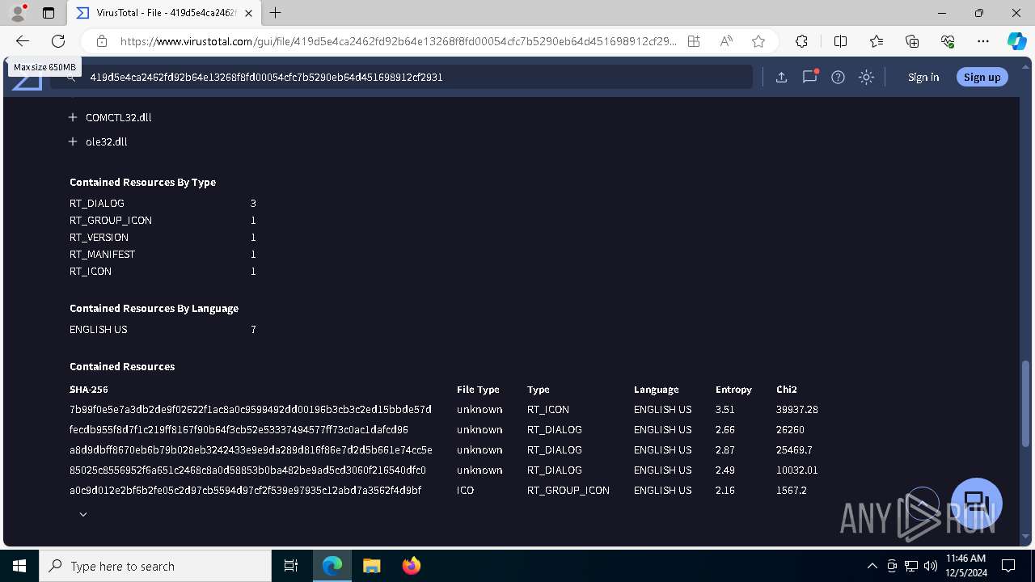Select the RT_ICON resource hash 7b99f0e5e7a3
1035x582 pixels.
click(x=251, y=410)
